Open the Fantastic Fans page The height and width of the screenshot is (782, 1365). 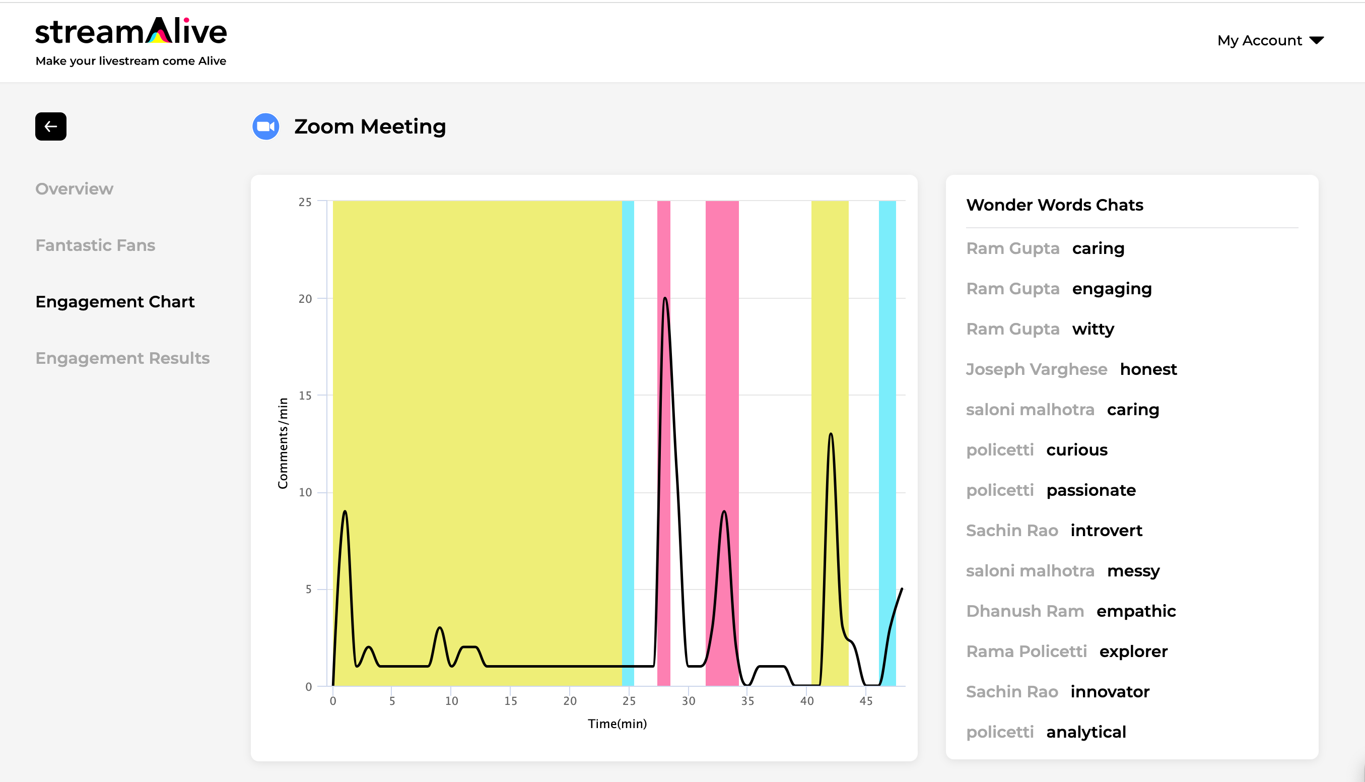[95, 245]
